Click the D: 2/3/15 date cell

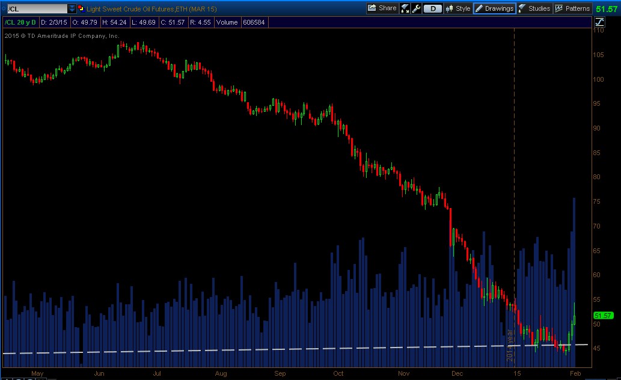pos(54,23)
